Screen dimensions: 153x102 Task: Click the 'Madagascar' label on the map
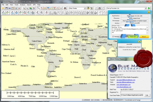(96, 63)
